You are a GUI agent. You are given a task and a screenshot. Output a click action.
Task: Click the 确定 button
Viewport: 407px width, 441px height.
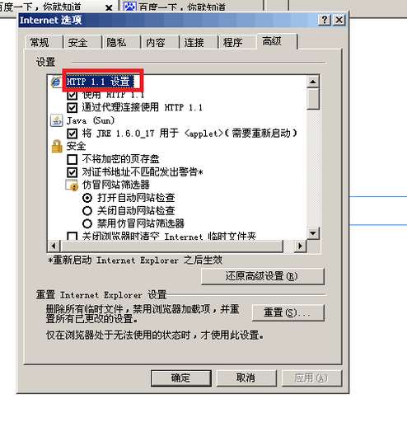(x=181, y=378)
